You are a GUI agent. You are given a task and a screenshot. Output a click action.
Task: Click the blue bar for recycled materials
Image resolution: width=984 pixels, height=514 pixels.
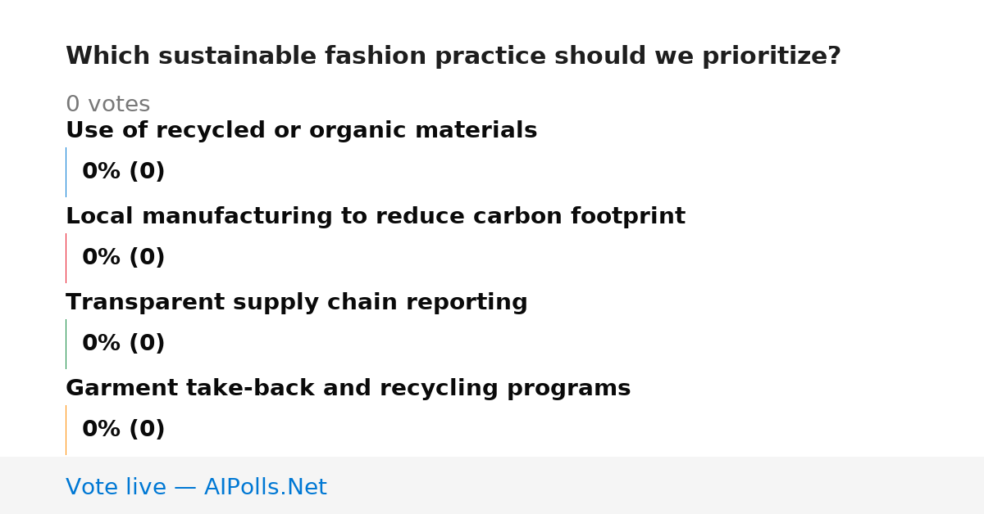pos(66,172)
